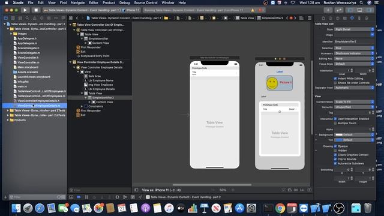Toggle Clip to Bounds checkbox
The image size is (384, 216).
[x=335, y=159]
